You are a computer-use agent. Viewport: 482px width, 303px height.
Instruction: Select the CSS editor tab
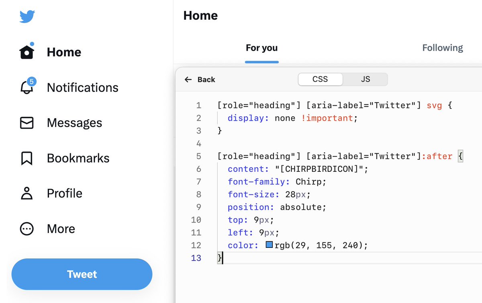[x=320, y=79]
